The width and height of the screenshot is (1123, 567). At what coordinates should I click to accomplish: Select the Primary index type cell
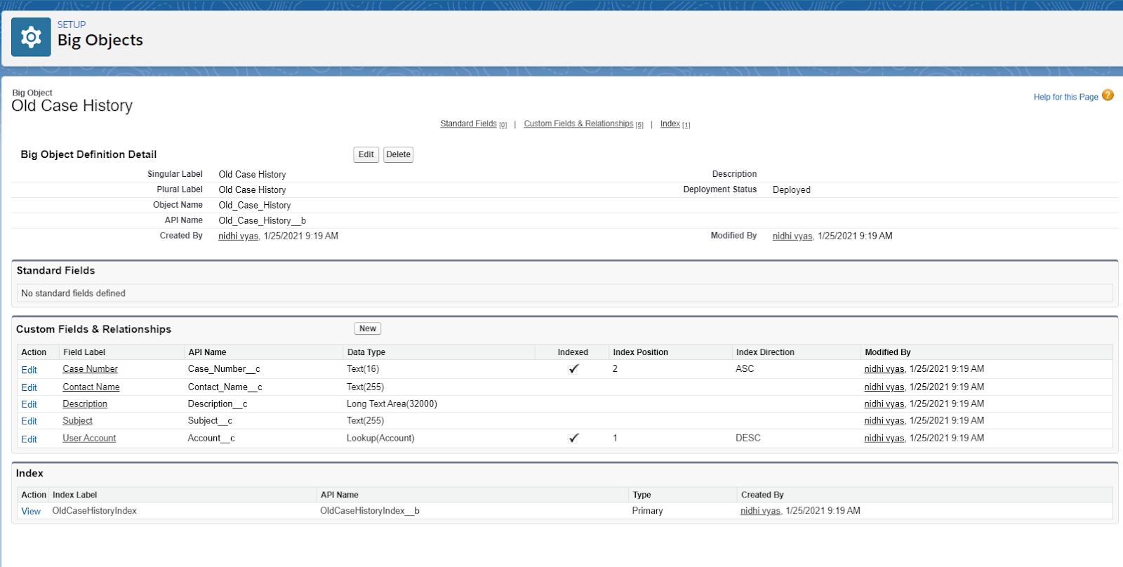click(647, 511)
